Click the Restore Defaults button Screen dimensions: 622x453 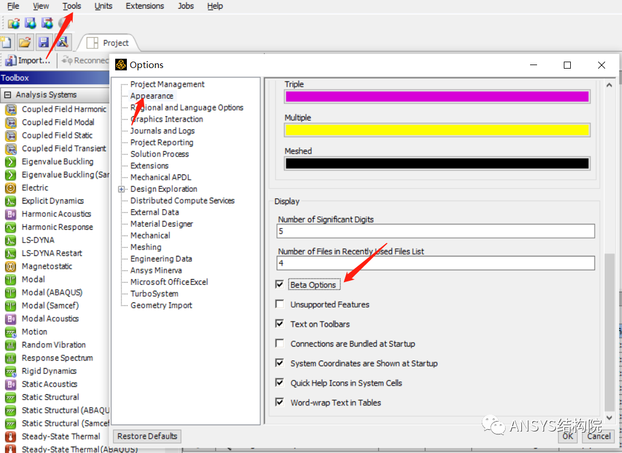147,436
